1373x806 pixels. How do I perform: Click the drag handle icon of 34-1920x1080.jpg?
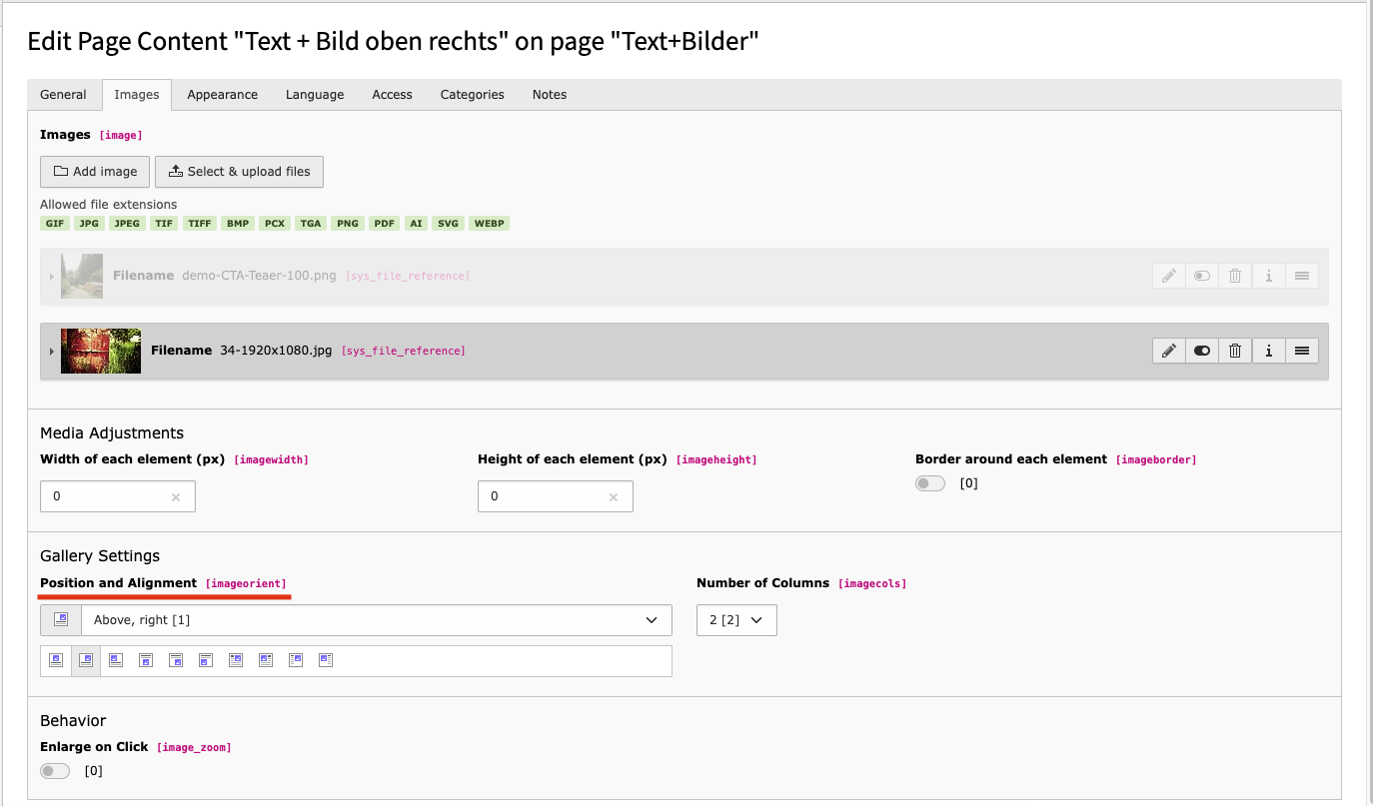point(1301,351)
